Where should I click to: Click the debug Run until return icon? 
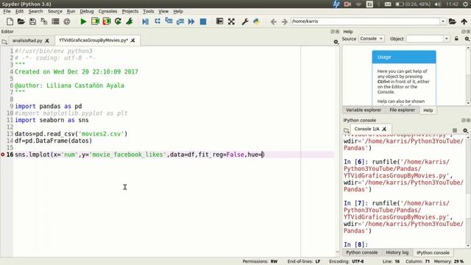180,21
